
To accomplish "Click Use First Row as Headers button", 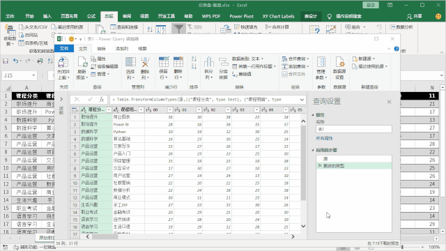I will [254, 66].
